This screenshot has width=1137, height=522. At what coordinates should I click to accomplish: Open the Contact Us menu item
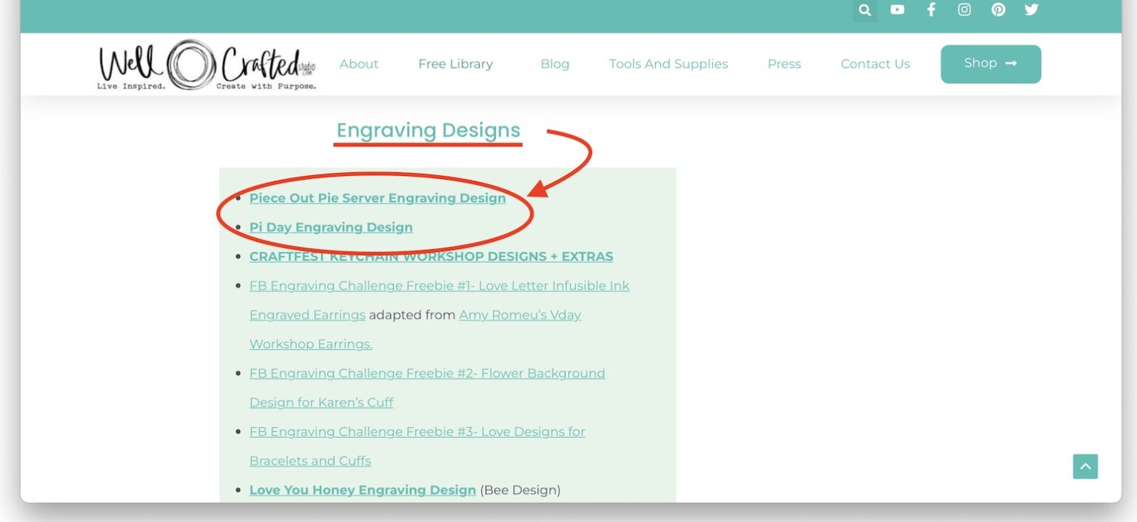point(875,64)
